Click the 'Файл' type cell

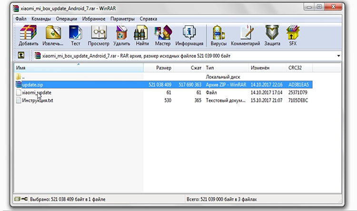(x=211, y=92)
